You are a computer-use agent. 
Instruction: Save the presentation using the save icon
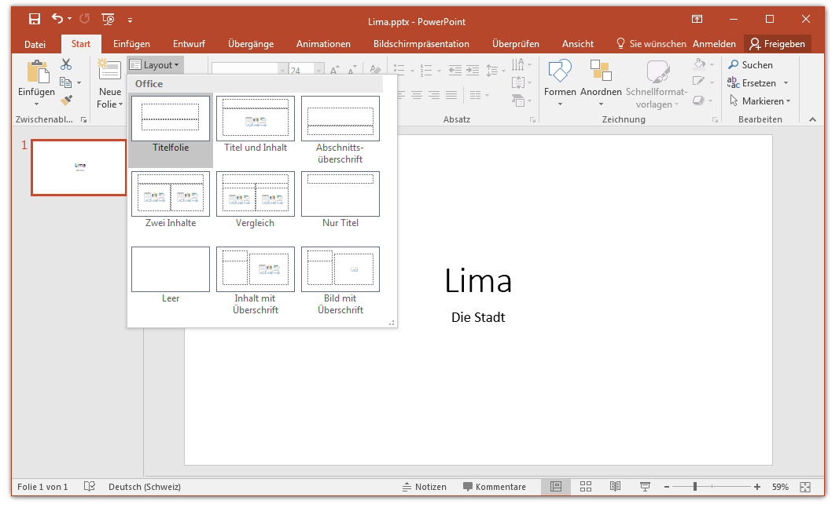[x=35, y=19]
